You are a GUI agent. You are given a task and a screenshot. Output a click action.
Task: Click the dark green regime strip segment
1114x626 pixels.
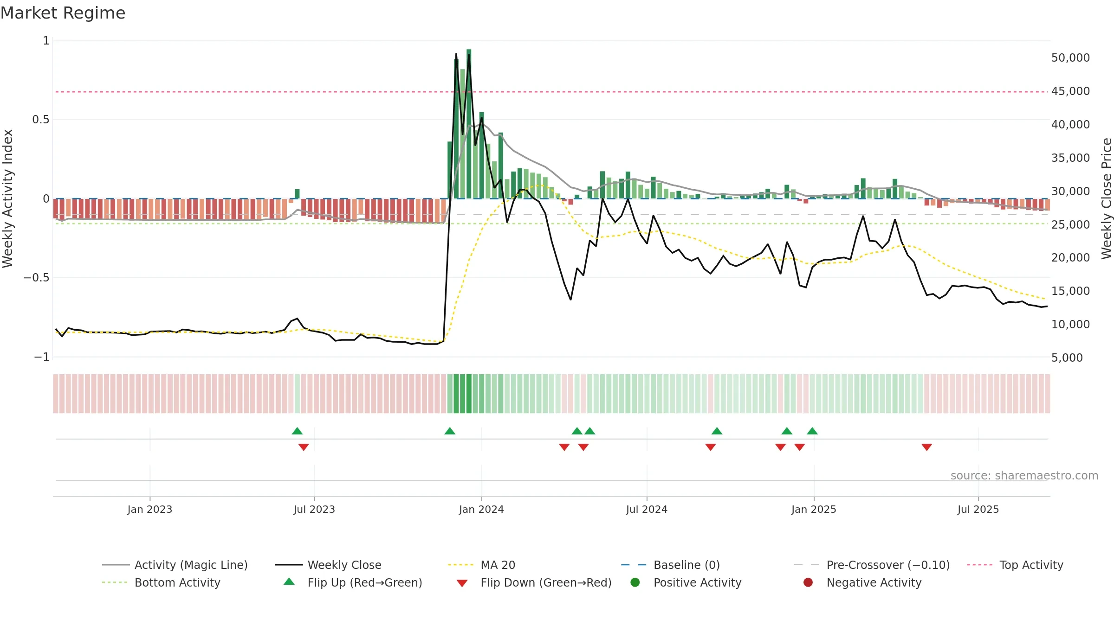469,394
